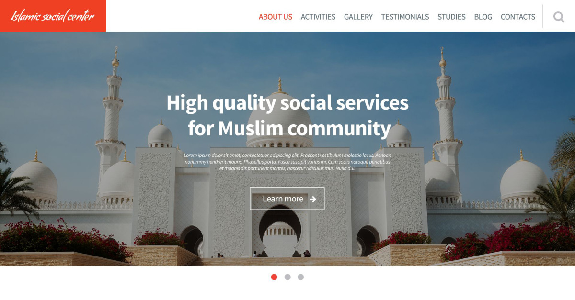This screenshot has height=300, width=575.
Task: Click the central mosque archway entrance
Action: [280, 231]
